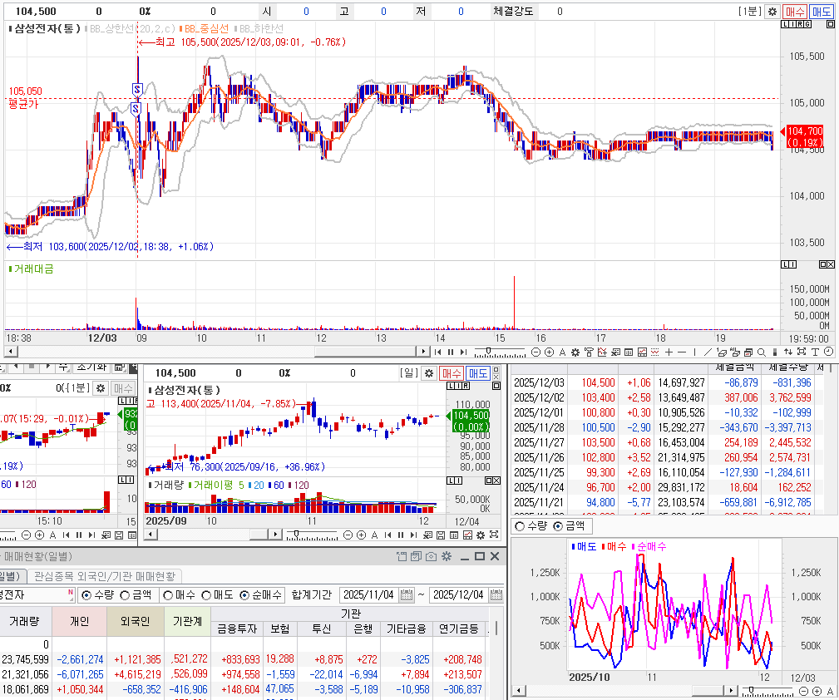Toggle G button at main chart corner
This screenshot has width=839, height=700.
pyautogui.click(x=807, y=24)
